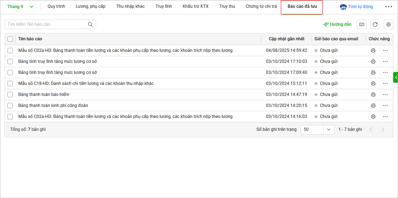Click the keyboard shortcuts icon
398x198 pixels.
[x=361, y=24]
